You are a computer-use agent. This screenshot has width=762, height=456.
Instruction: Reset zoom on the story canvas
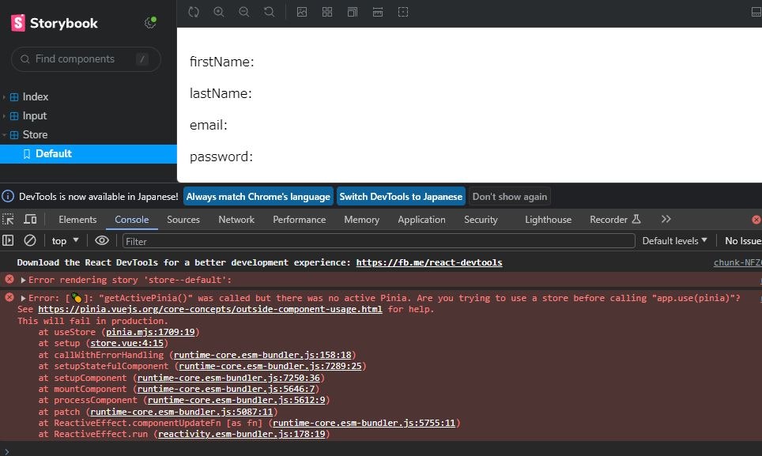point(270,12)
